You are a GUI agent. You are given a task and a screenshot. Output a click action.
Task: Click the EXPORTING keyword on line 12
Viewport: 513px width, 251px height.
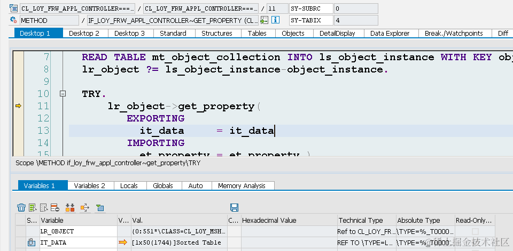pyautogui.click(x=156, y=118)
